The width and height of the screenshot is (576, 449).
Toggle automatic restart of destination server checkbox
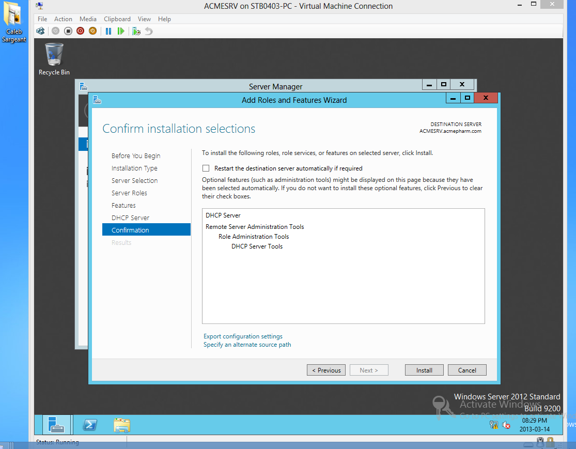coord(206,168)
